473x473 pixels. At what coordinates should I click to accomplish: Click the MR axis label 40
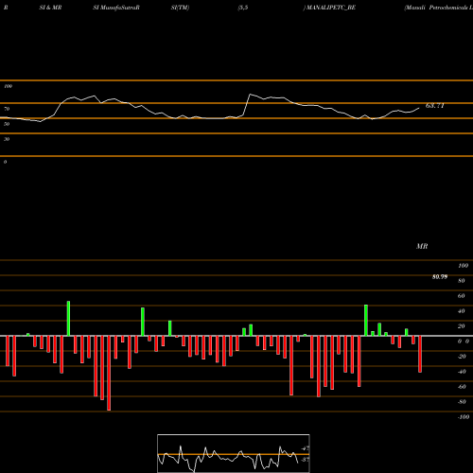(x=462, y=311)
